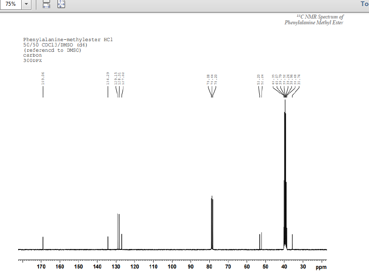
Task: Click the Fit Width page icon
Action: [46, 4]
